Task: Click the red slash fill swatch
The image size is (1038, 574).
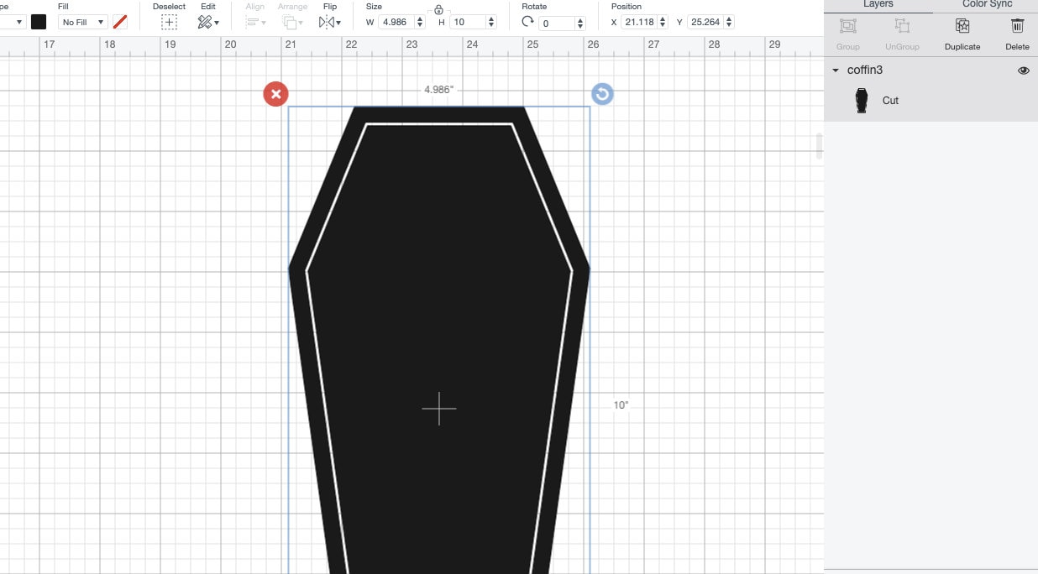Action: coord(120,22)
